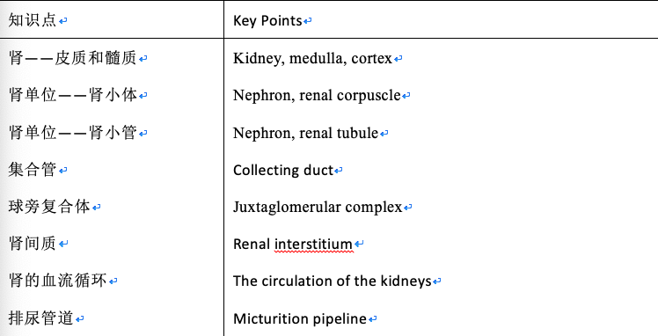
Task: Click the text Kidney, medulla, cortex
Action: 312,58
